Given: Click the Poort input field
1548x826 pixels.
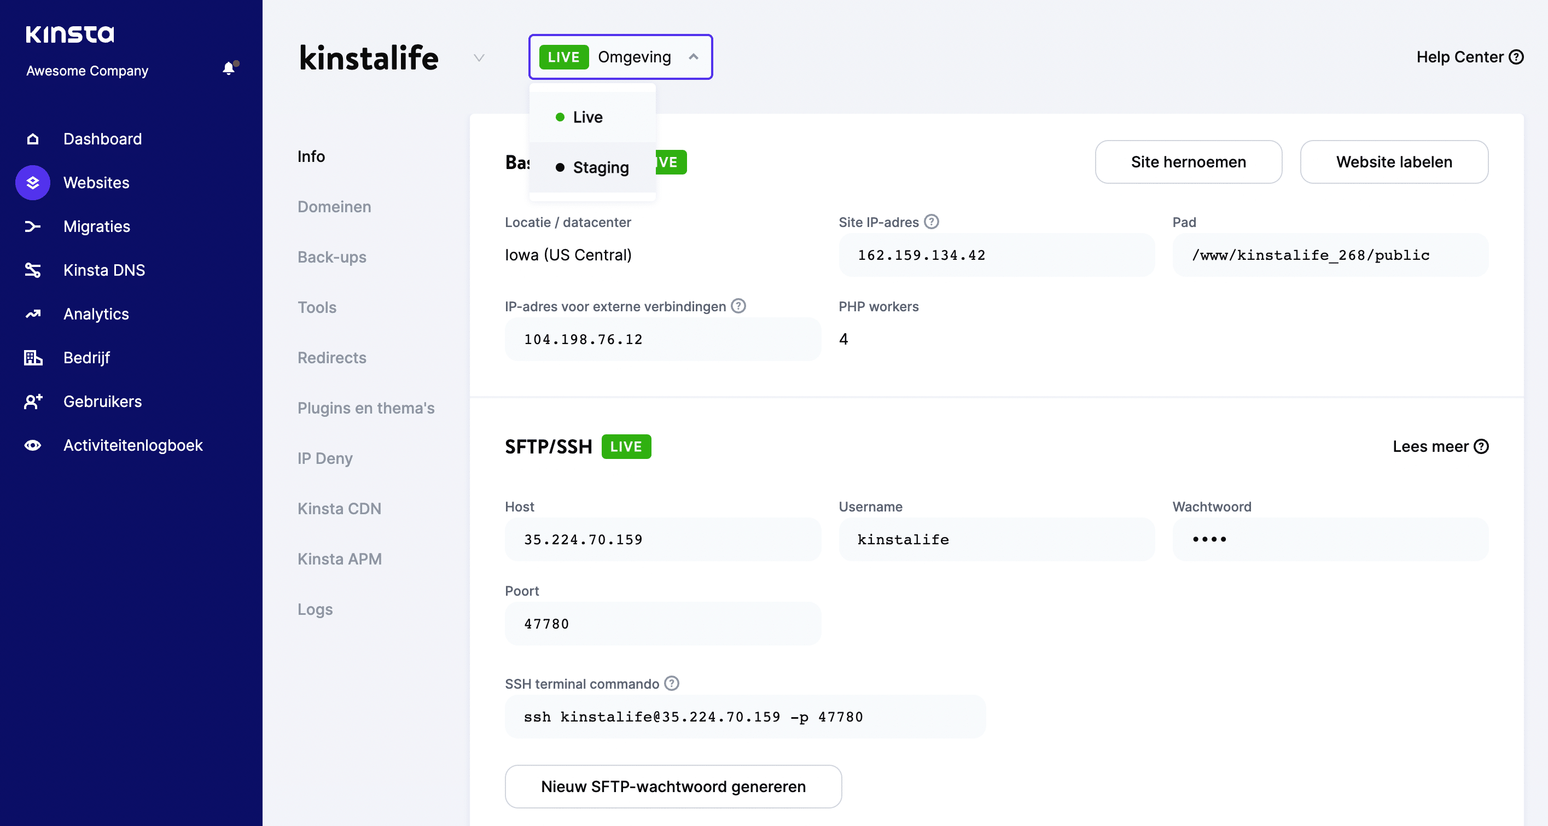Looking at the screenshot, I should [x=662, y=624].
